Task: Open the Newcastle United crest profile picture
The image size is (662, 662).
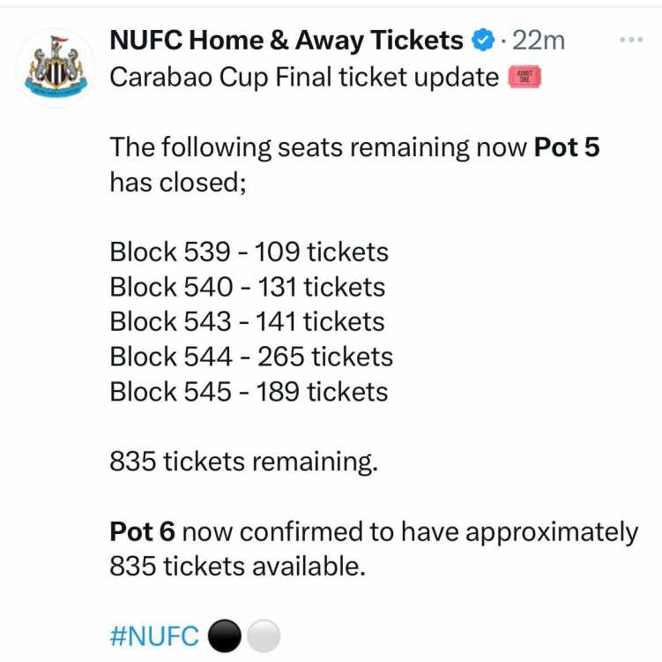Action: (x=56, y=68)
